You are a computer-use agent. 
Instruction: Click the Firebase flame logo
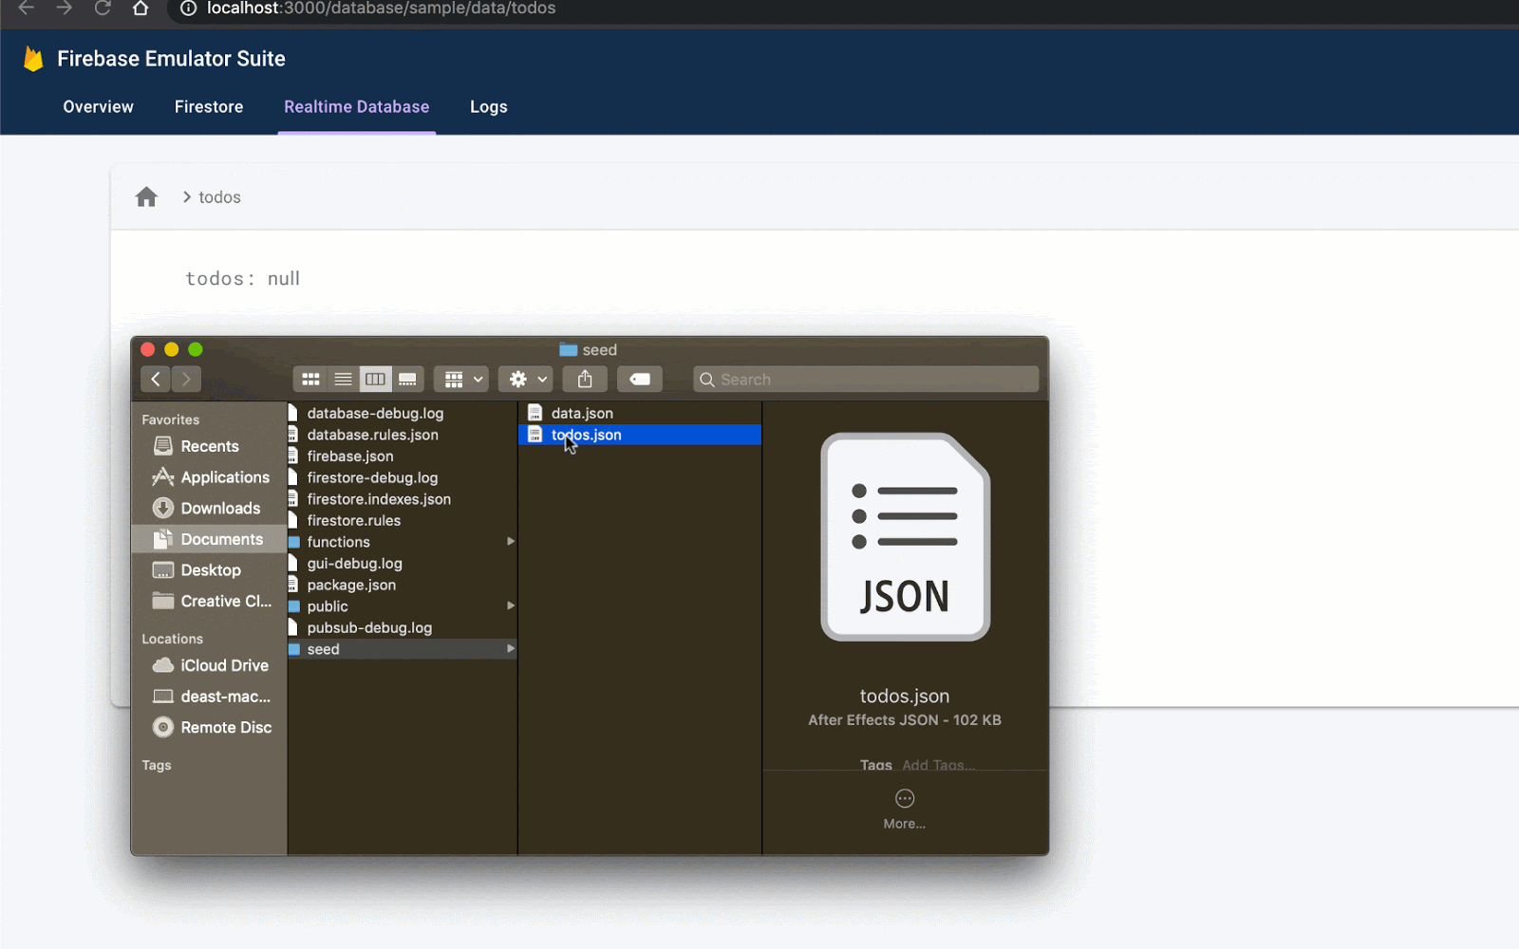coord(33,59)
